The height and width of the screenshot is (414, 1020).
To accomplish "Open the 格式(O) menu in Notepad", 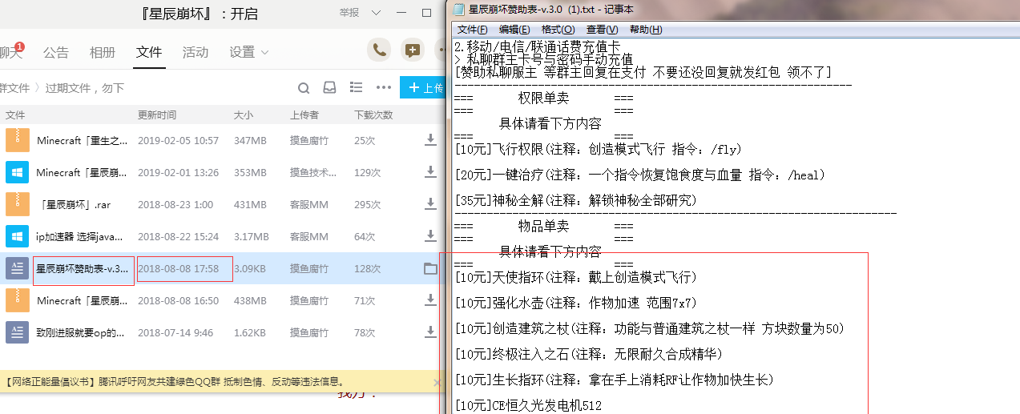I will tap(558, 30).
